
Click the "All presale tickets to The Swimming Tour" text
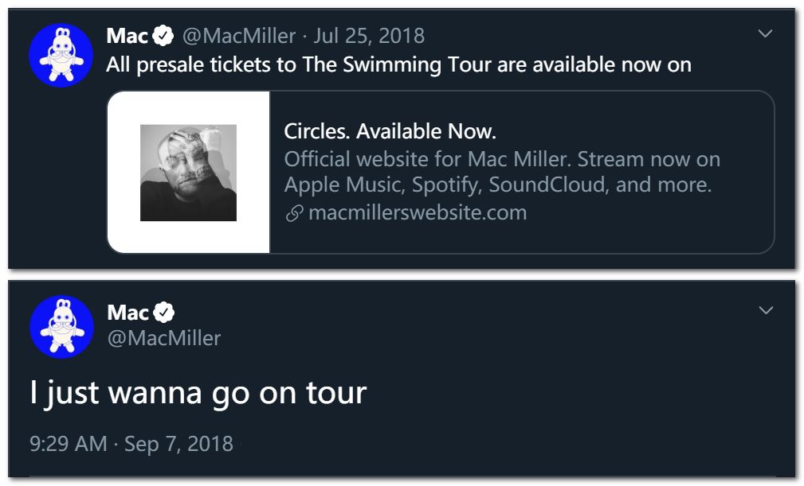pos(398,65)
